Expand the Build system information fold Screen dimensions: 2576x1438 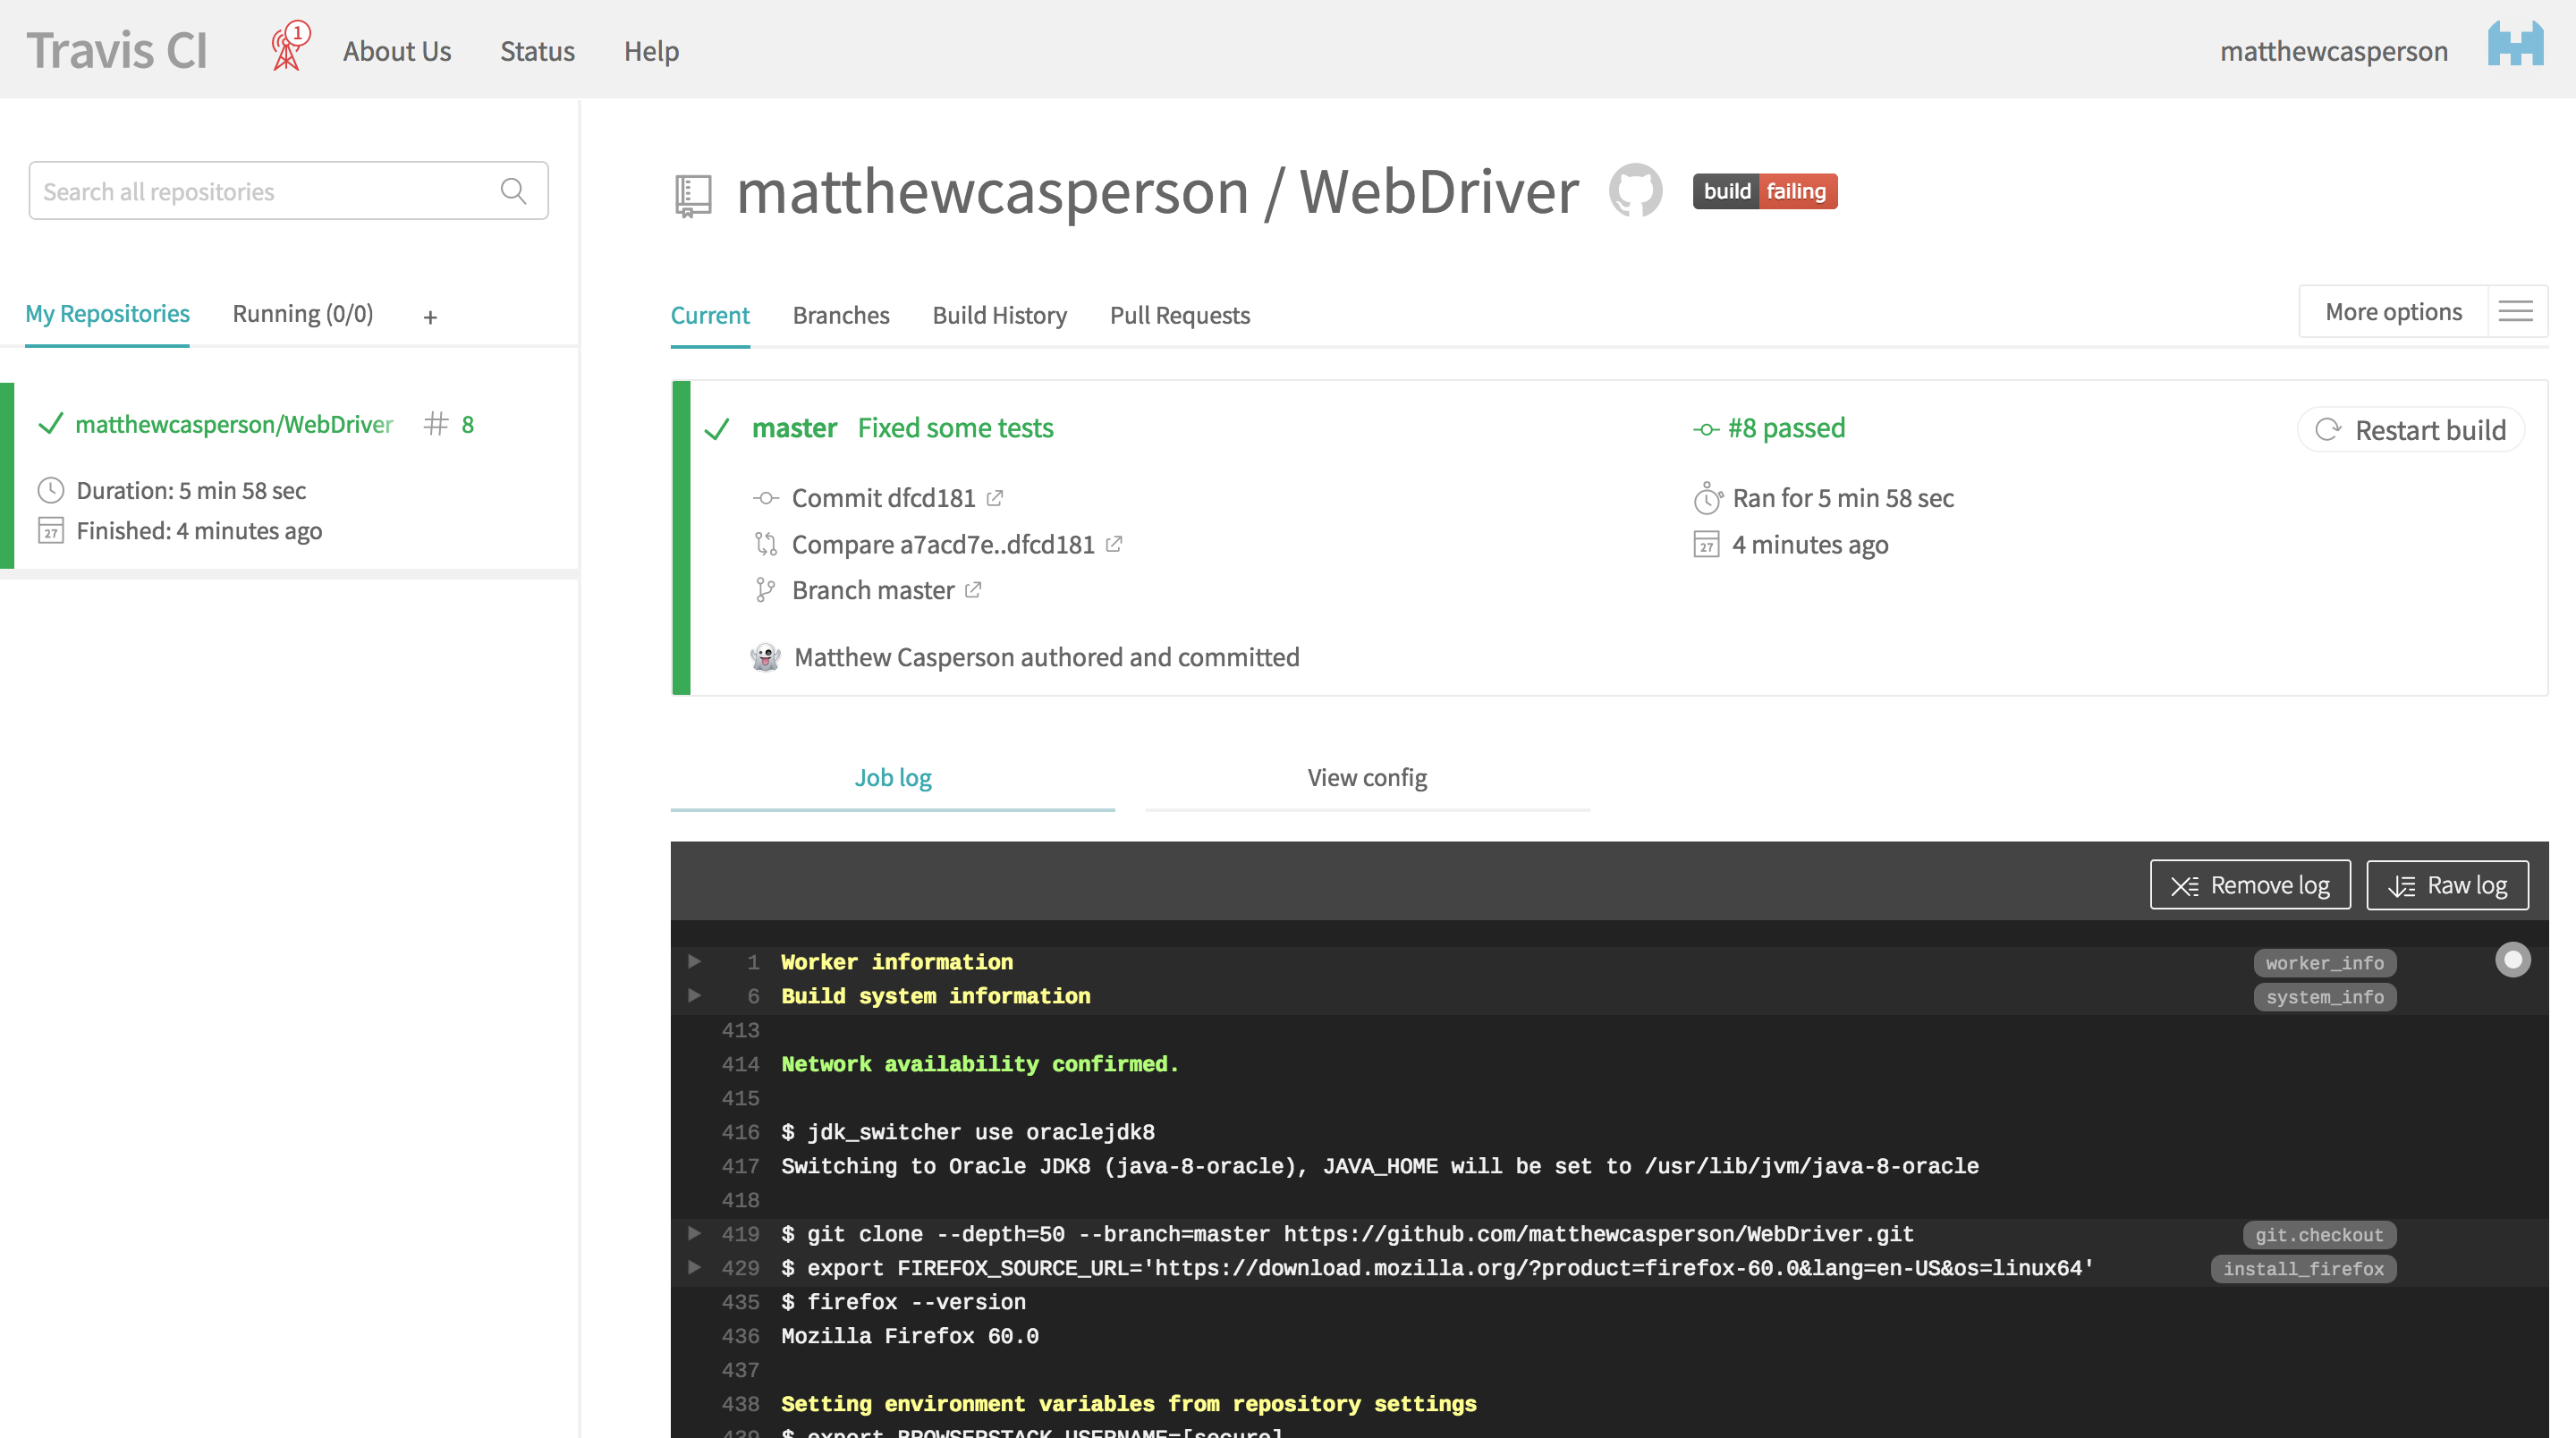[694, 996]
